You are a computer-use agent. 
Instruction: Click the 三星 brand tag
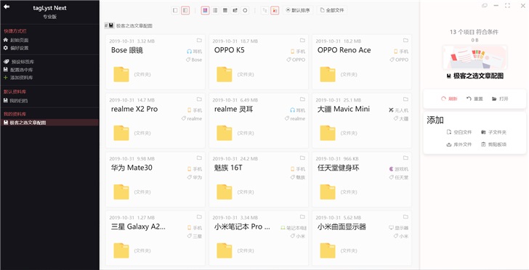pos(195,237)
